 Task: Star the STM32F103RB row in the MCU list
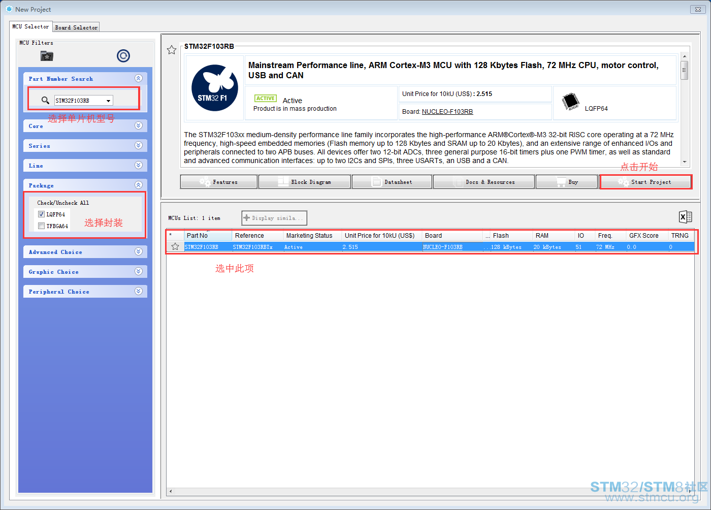pyautogui.click(x=175, y=246)
